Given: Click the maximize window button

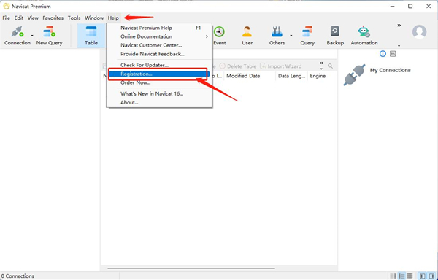Looking at the screenshot, I should pyautogui.click(x=410, y=6).
